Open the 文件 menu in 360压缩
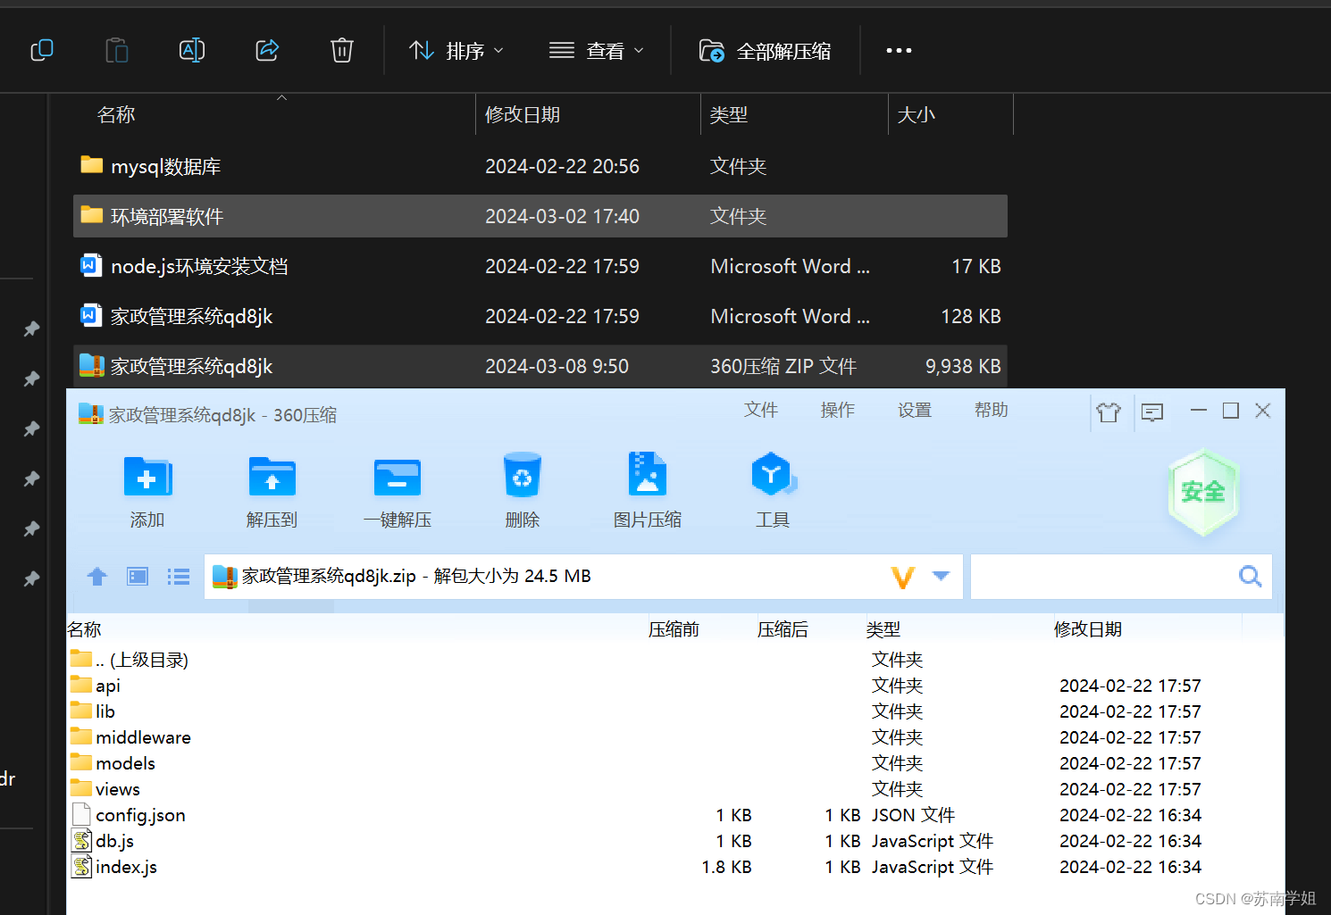Viewport: 1331px width, 915px height. [760, 410]
